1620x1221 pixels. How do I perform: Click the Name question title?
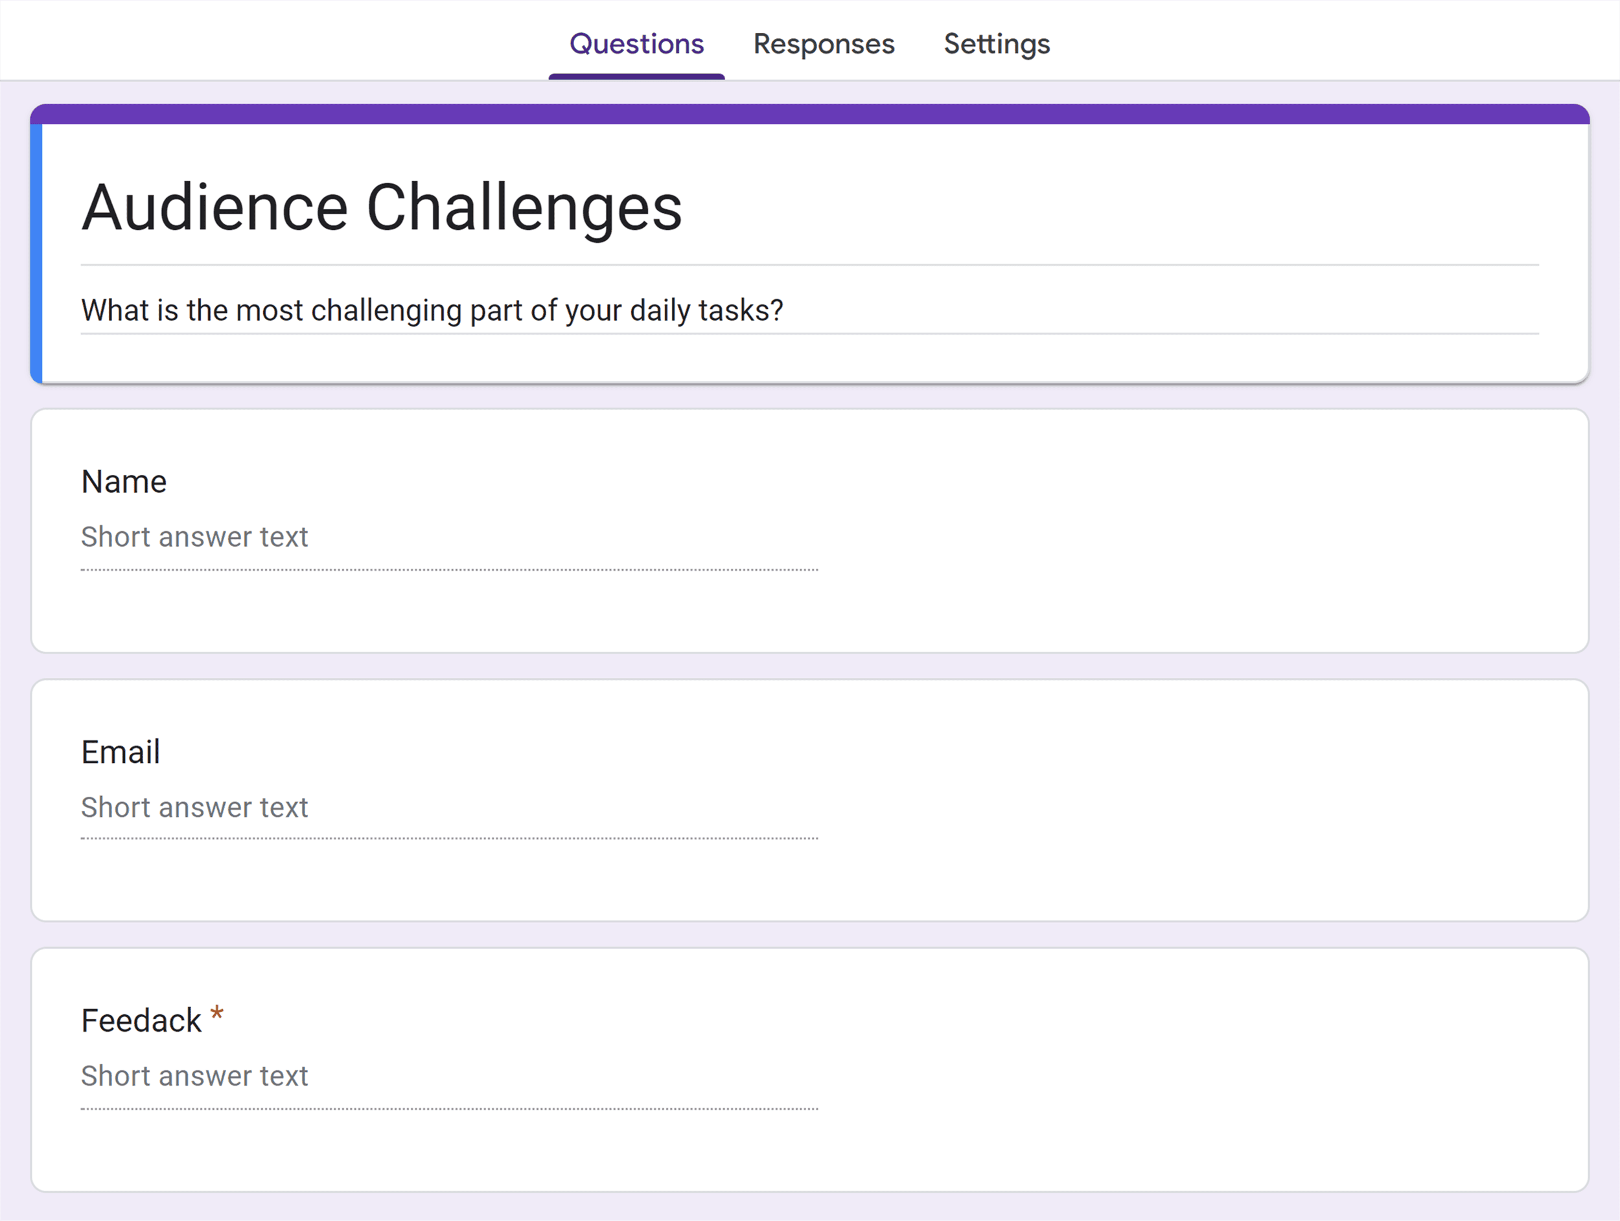(x=124, y=481)
